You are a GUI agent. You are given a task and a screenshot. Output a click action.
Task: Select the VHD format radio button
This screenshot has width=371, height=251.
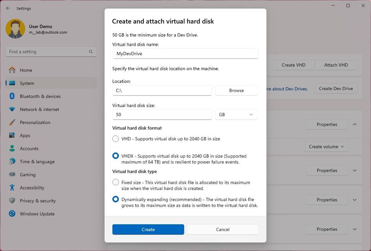click(x=116, y=139)
